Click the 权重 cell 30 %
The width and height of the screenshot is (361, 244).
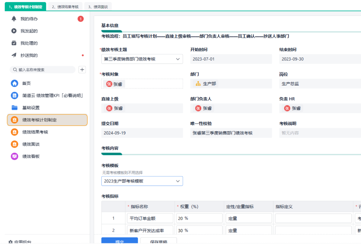(199, 230)
